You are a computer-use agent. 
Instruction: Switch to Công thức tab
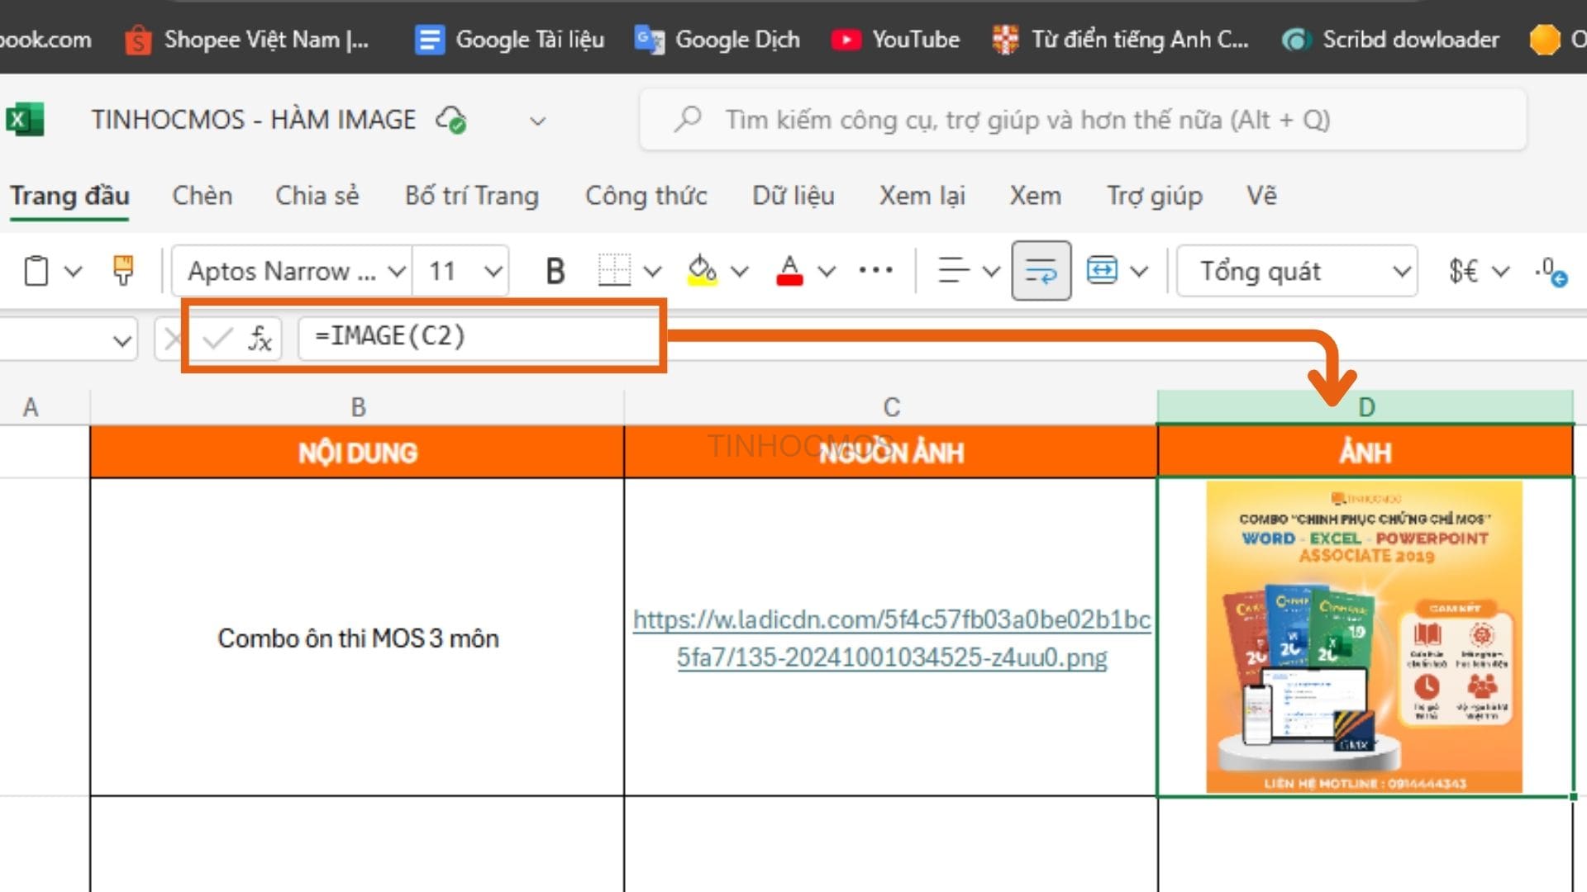coord(646,196)
